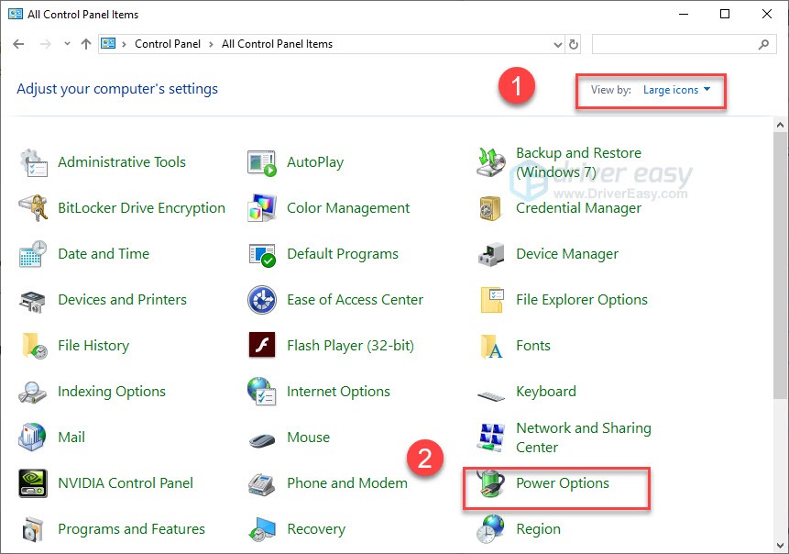789x554 pixels.
Task: Click the Mouse icon
Action: 262,440
